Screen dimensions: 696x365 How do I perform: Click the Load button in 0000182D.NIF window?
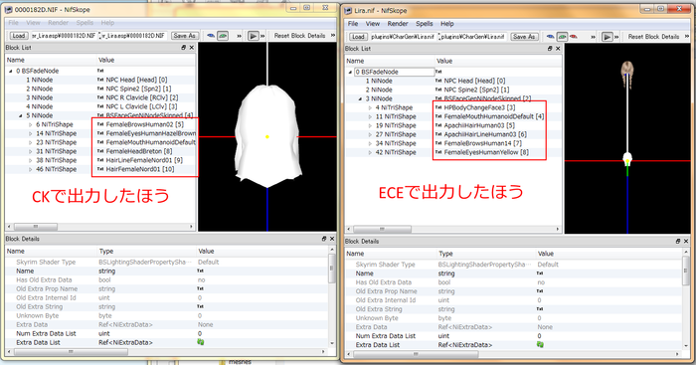click(x=19, y=36)
